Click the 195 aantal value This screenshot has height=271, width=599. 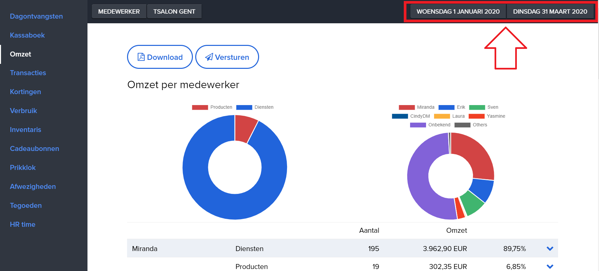374,248
